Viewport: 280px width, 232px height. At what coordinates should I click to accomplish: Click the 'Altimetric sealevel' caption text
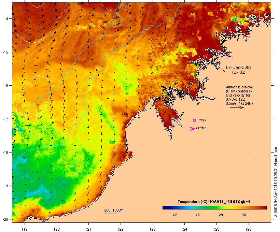tap(240, 87)
